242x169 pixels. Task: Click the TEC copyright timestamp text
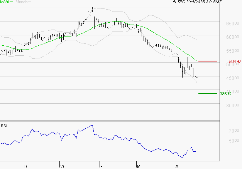(197, 2)
